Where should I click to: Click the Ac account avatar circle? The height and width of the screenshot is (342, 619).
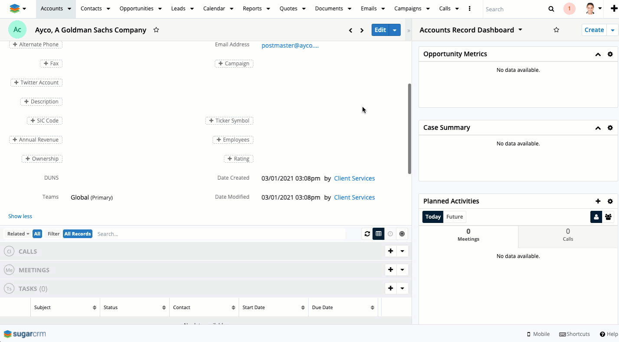(17, 30)
